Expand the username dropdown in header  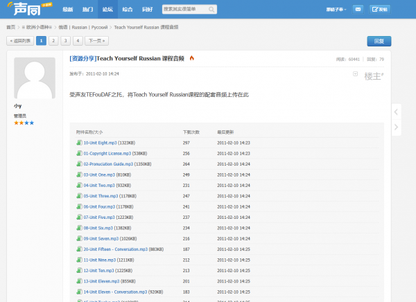coord(336,10)
